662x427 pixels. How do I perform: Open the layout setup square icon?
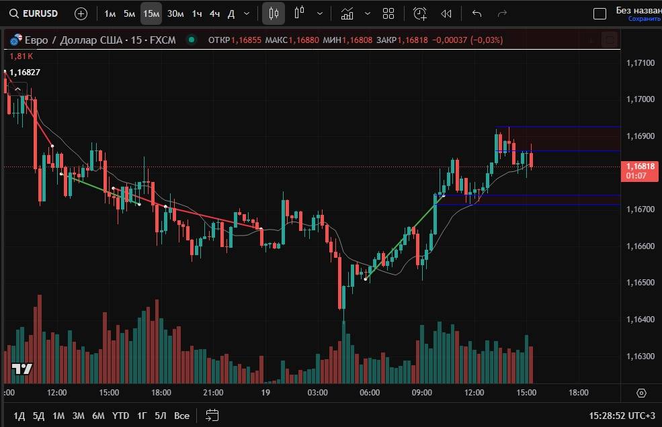600,13
